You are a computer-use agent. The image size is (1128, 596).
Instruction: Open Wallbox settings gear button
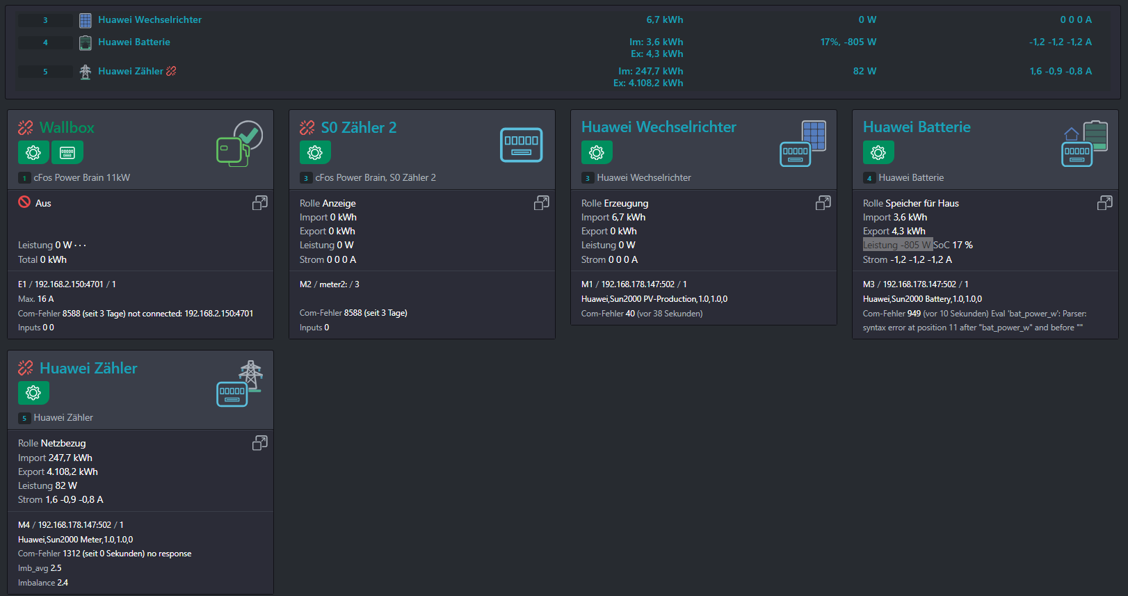33,152
